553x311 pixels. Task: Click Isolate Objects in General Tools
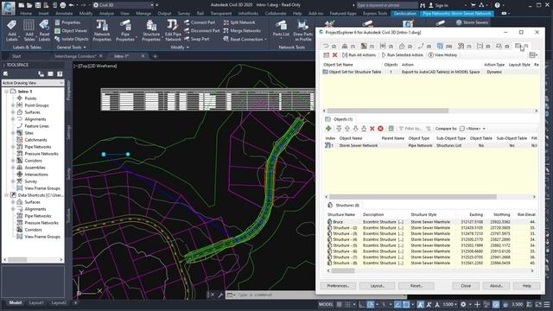click(x=72, y=39)
